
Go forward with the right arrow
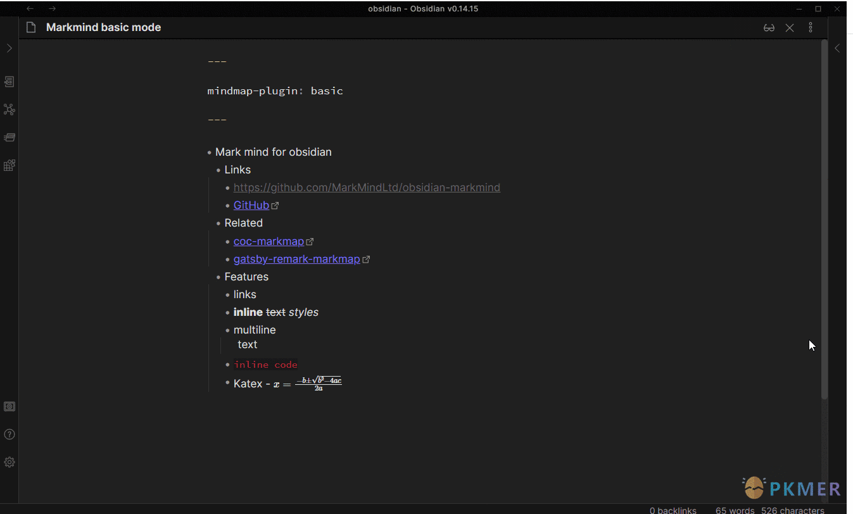[53, 9]
